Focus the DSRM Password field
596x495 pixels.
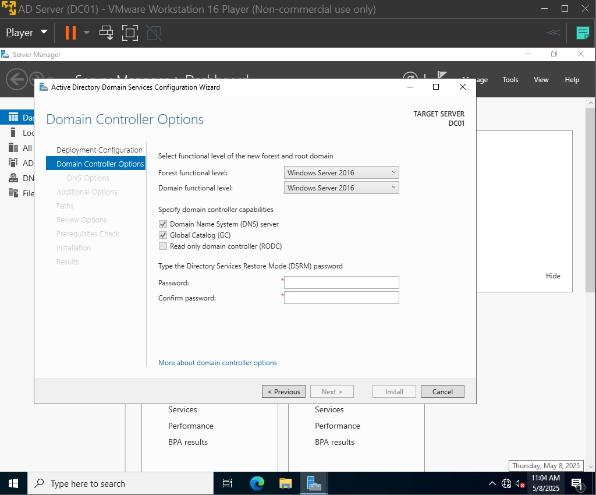pos(341,282)
